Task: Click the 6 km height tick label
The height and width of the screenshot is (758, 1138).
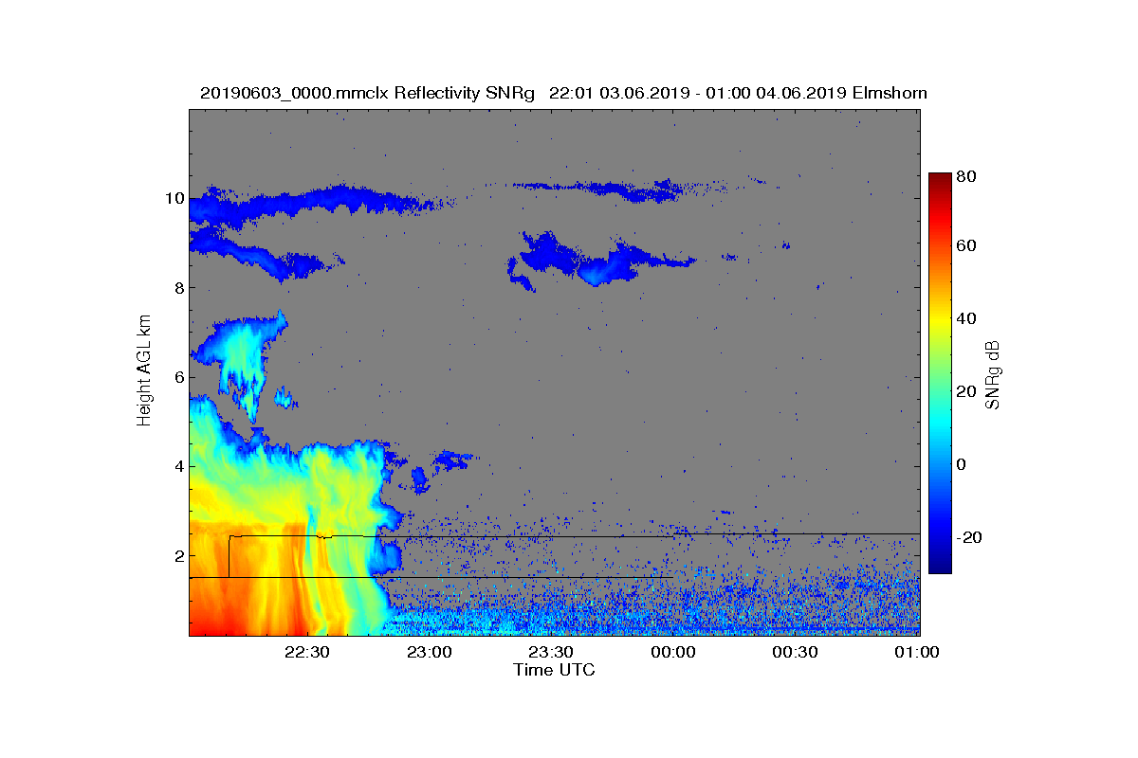Action: pyautogui.click(x=178, y=377)
